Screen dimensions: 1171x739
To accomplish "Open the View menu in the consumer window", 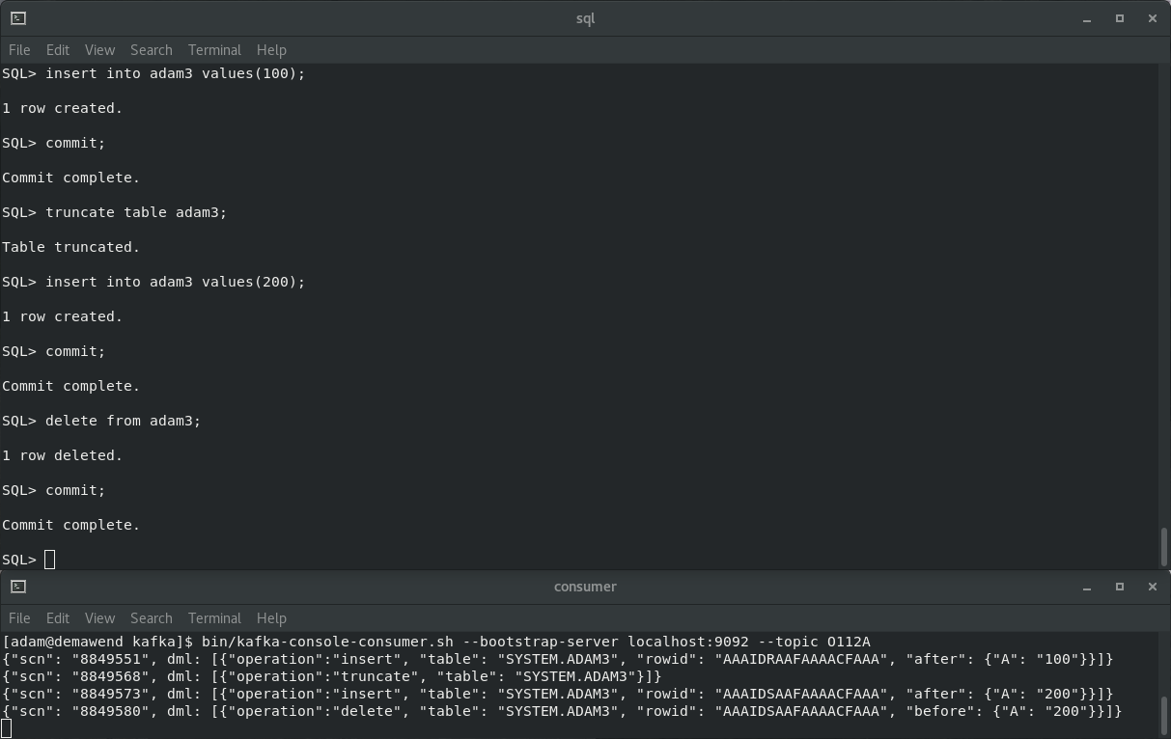I will (x=99, y=617).
